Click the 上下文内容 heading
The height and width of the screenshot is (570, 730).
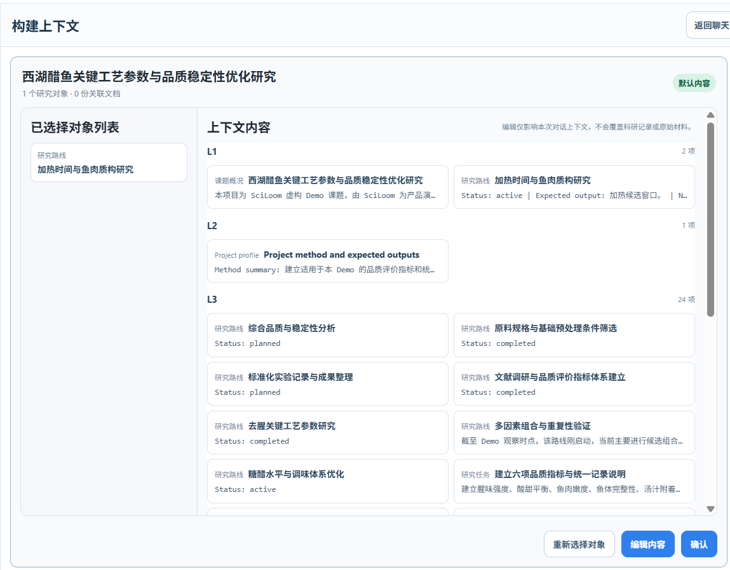(x=238, y=128)
